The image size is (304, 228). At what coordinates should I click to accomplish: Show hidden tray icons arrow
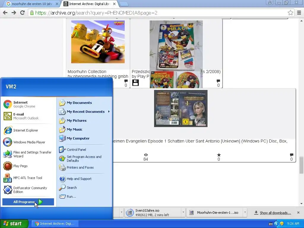pos(276,224)
